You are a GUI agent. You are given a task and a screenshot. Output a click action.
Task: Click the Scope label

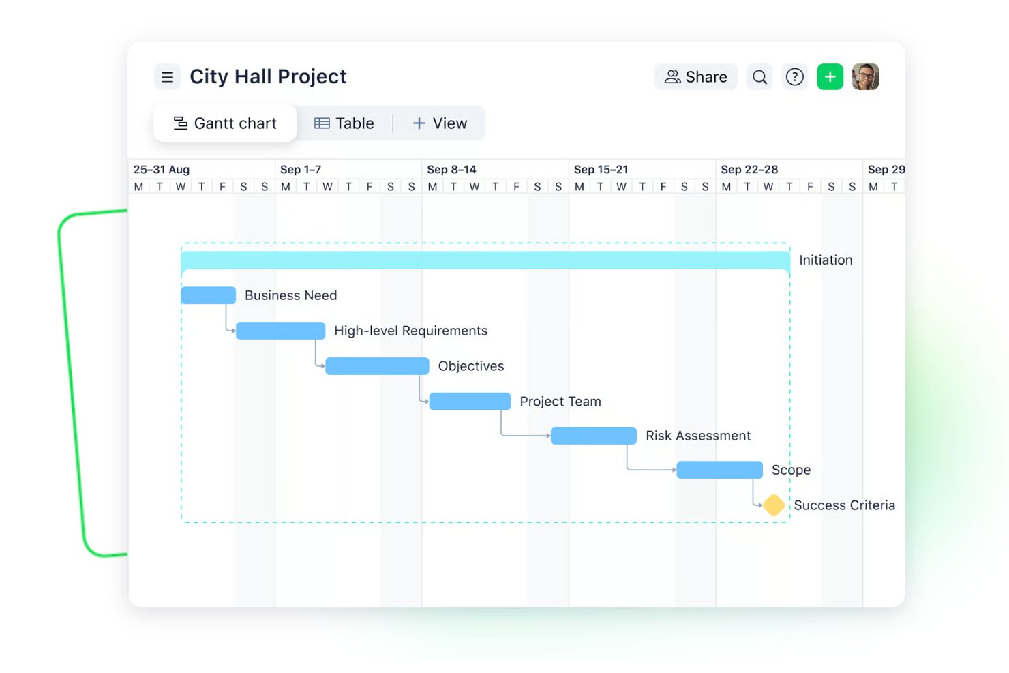[x=791, y=470]
